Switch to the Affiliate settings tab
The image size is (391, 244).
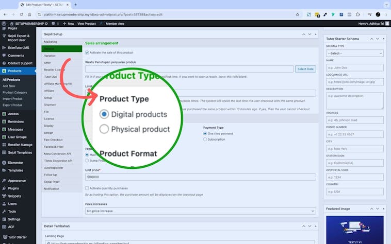pyautogui.click(x=49, y=91)
